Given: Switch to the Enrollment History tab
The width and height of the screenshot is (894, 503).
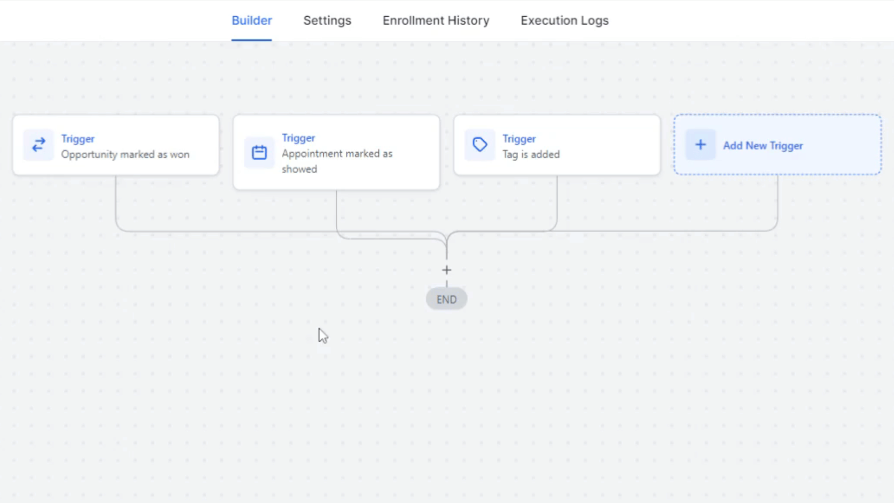Looking at the screenshot, I should tap(436, 20).
